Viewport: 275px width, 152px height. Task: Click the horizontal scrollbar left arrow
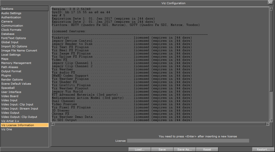[53, 124]
